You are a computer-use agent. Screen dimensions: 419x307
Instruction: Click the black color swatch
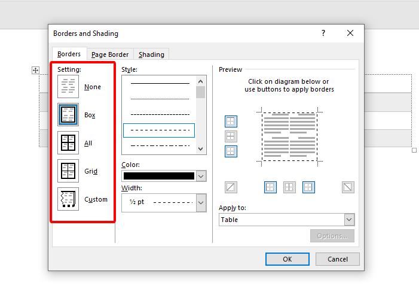coord(159,176)
